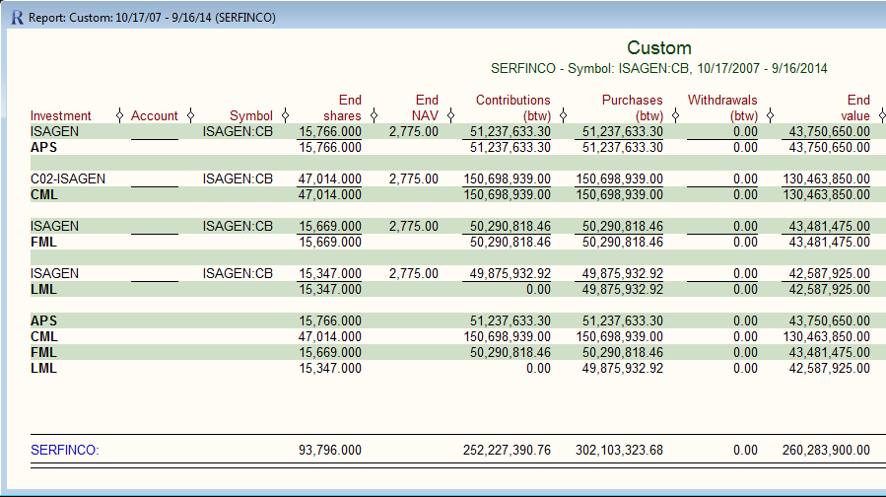Click sort diamond after End shares column
Image resolution: width=886 pixels, height=497 pixels.
[374, 116]
